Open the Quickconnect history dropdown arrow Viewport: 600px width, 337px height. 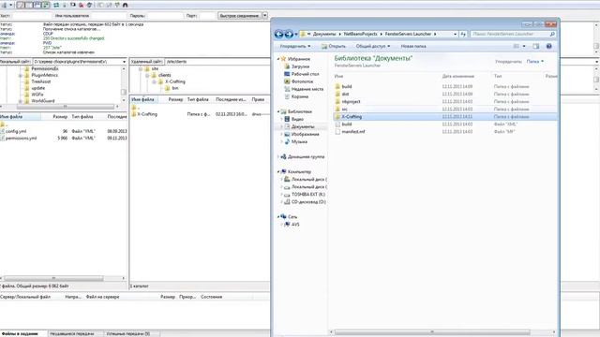tap(264, 16)
